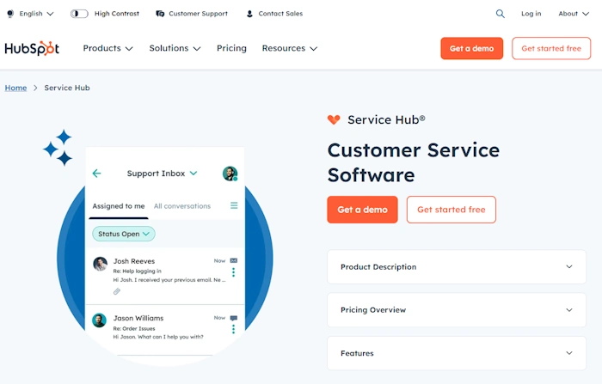The width and height of the screenshot is (602, 384).
Task: Click the Service Hub breadcrumb text
Action: tap(67, 88)
